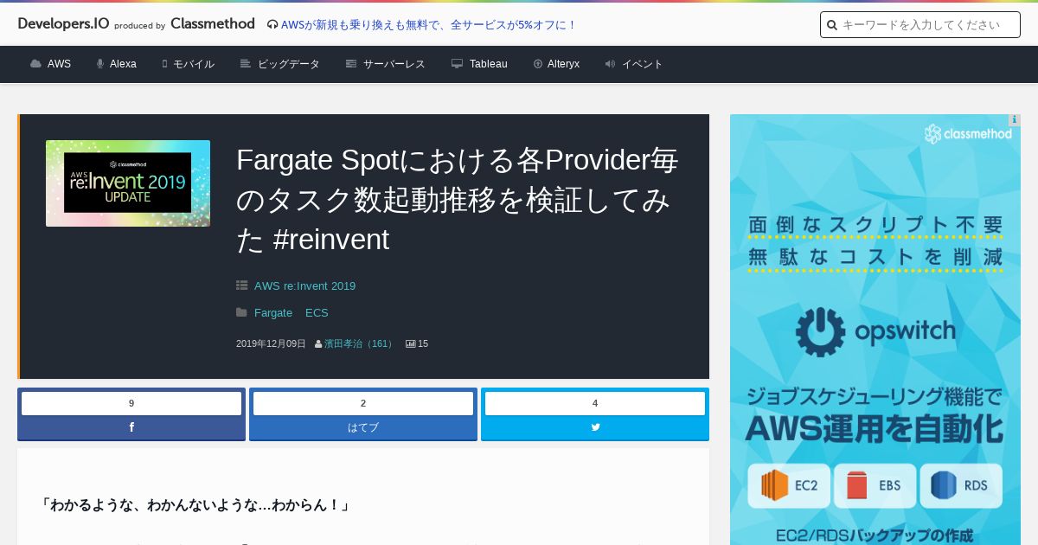
Task: Click the RDS icon in the ad
Action: (960, 485)
